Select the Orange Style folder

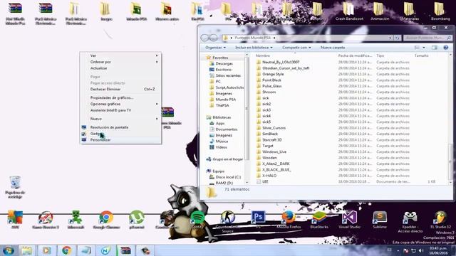(x=273, y=74)
